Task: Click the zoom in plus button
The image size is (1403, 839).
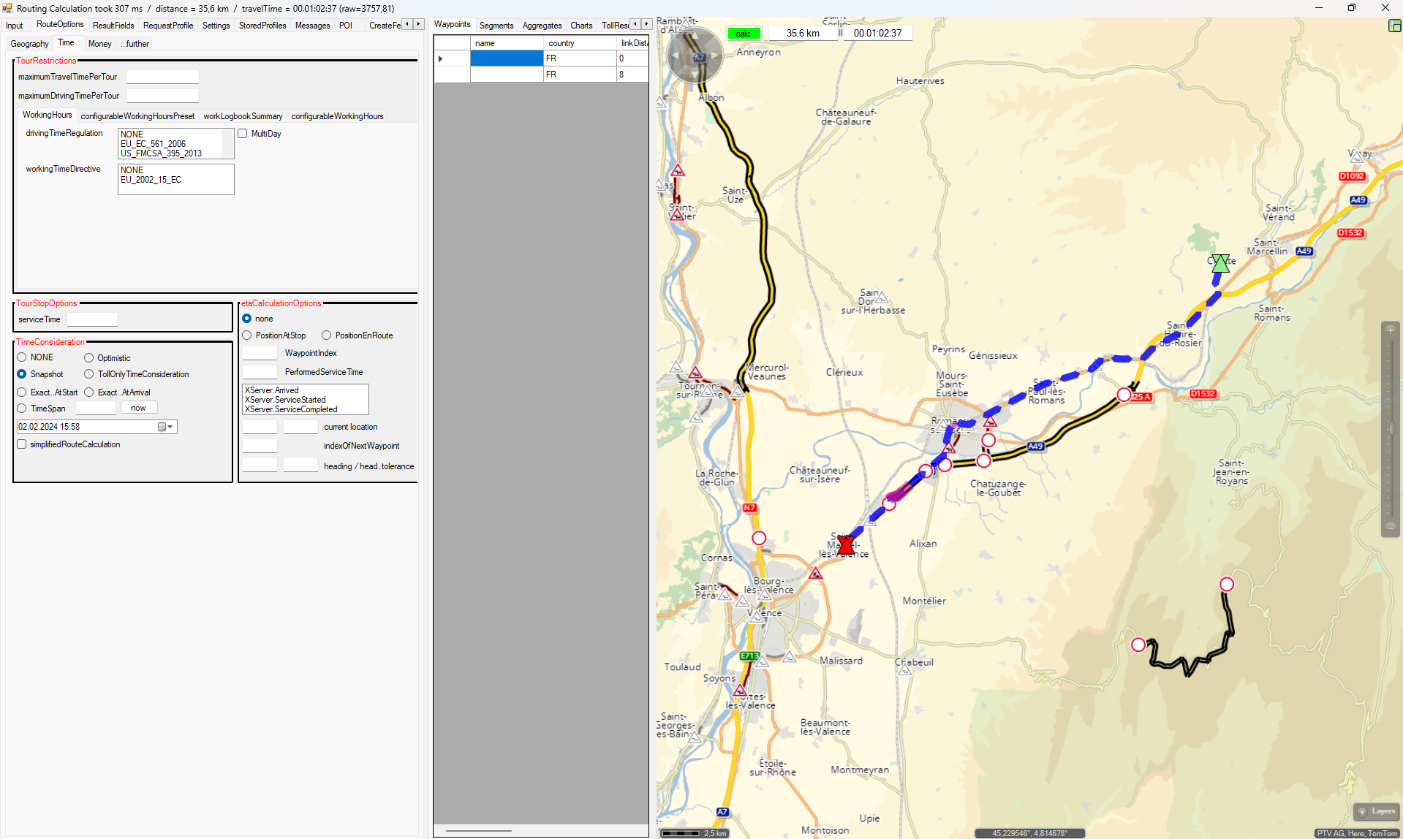Action: pyautogui.click(x=1390, y=330)
